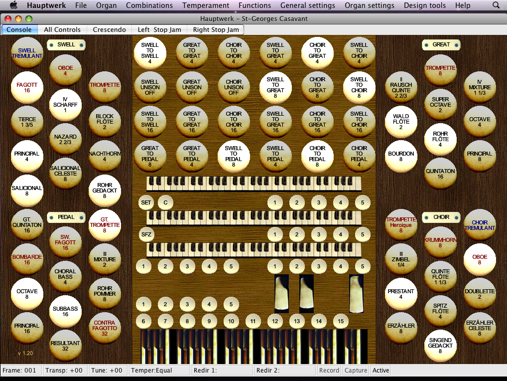This screenshot has height=381, width=507.
Task: Click the SET combination piston
Action: click(146, 202)
